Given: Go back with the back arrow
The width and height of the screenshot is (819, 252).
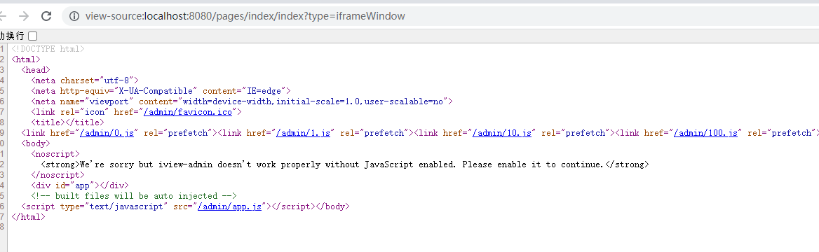Looking at the screenshot, I should (x=3, y=16).
